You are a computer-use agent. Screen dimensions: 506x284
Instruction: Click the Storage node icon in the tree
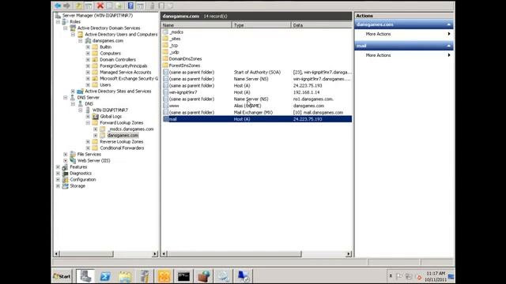[x=65, y=186]
